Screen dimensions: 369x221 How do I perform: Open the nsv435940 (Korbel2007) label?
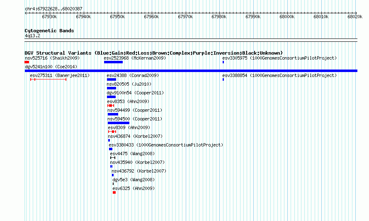pyautogui.click(x=137, y=162)
